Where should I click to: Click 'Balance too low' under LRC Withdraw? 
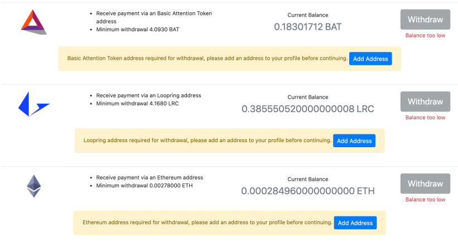[425, 117]
